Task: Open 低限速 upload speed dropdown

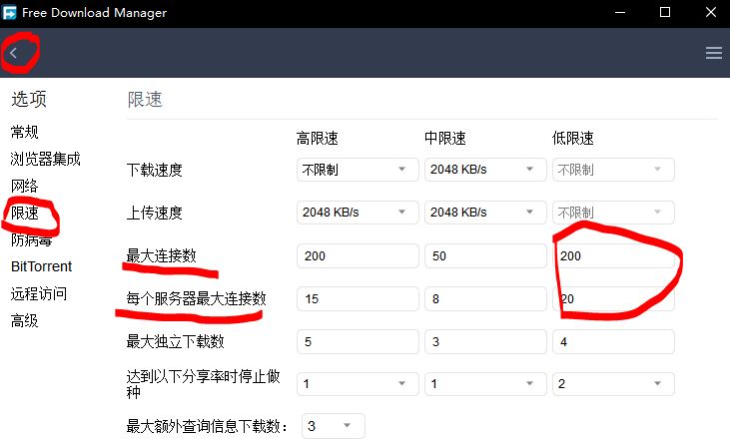Action: point(613,213)
